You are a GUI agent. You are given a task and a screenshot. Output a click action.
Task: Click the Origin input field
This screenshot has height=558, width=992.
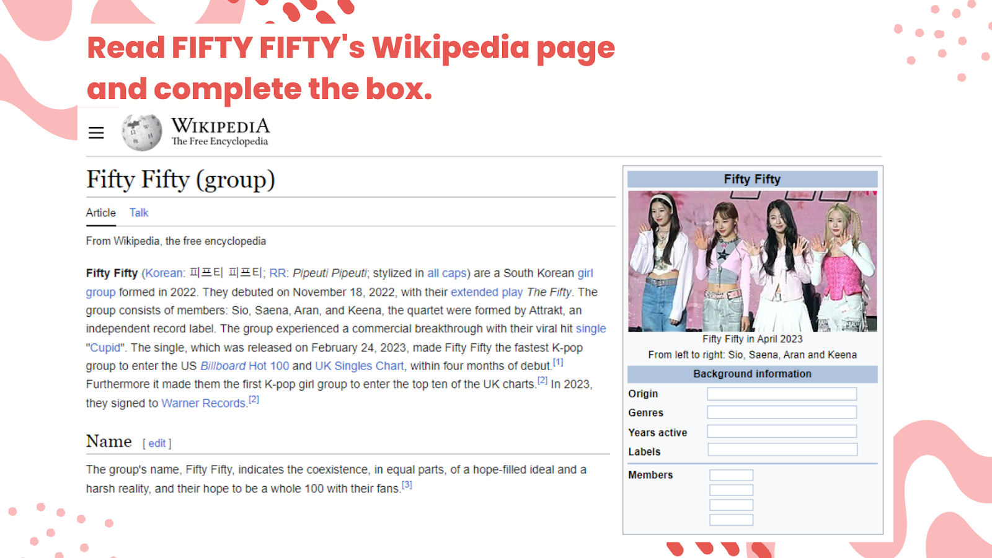pyautogui.click(x=782, y=394)
